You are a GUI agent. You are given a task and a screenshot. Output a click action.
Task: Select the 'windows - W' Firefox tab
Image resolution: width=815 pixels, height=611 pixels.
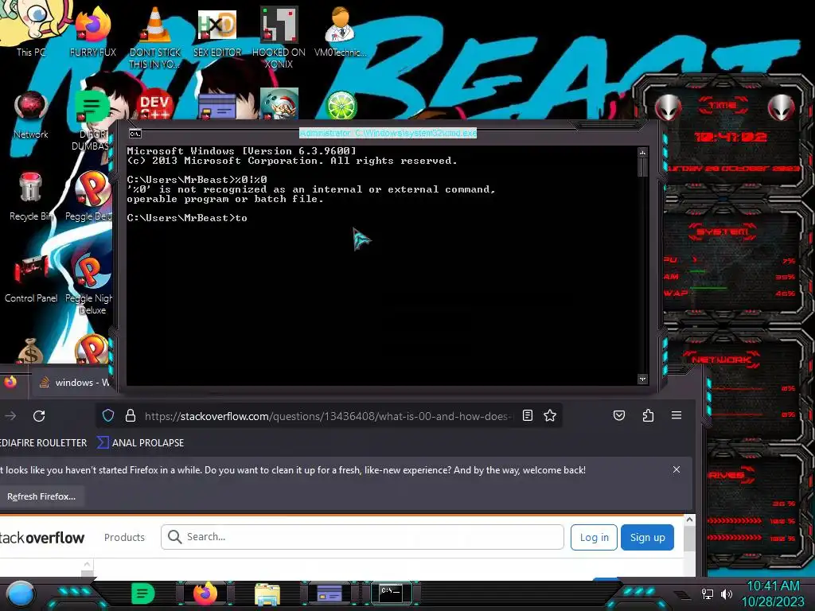[72, 383]
